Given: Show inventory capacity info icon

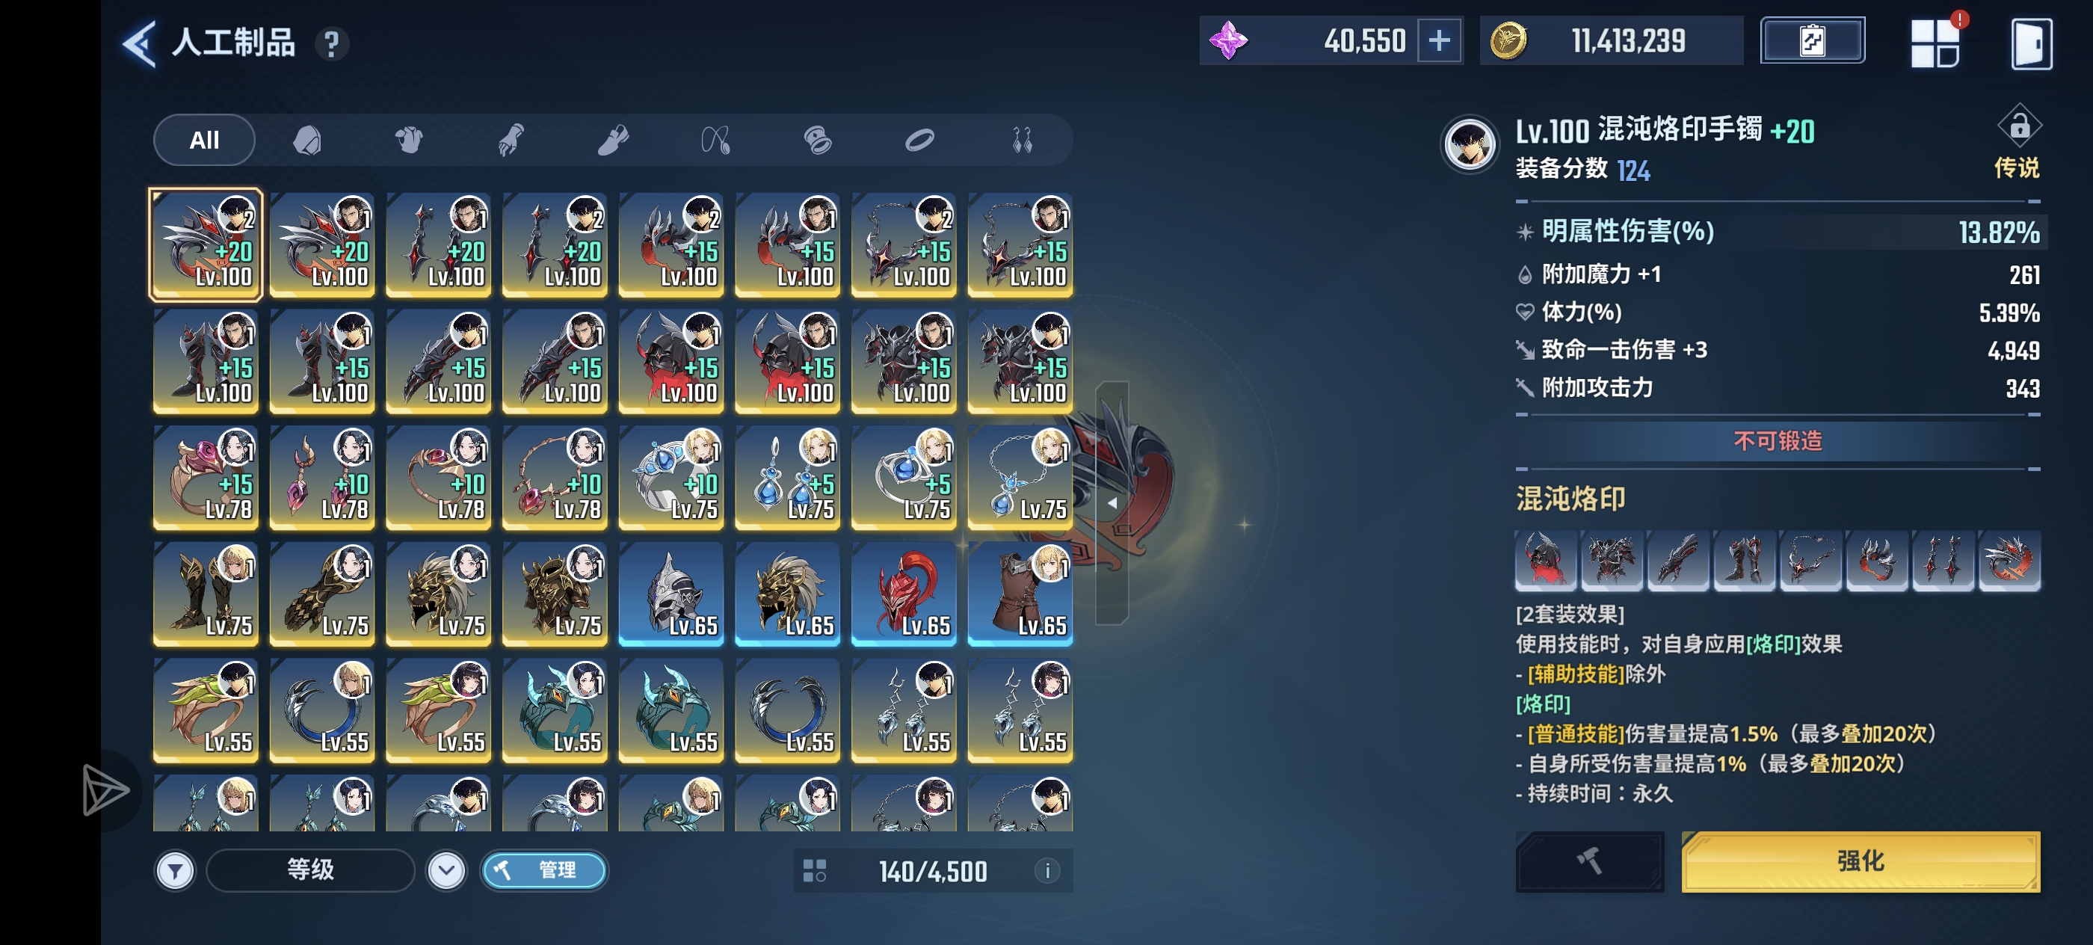Looking at the screenshot, I should 1047,871.
